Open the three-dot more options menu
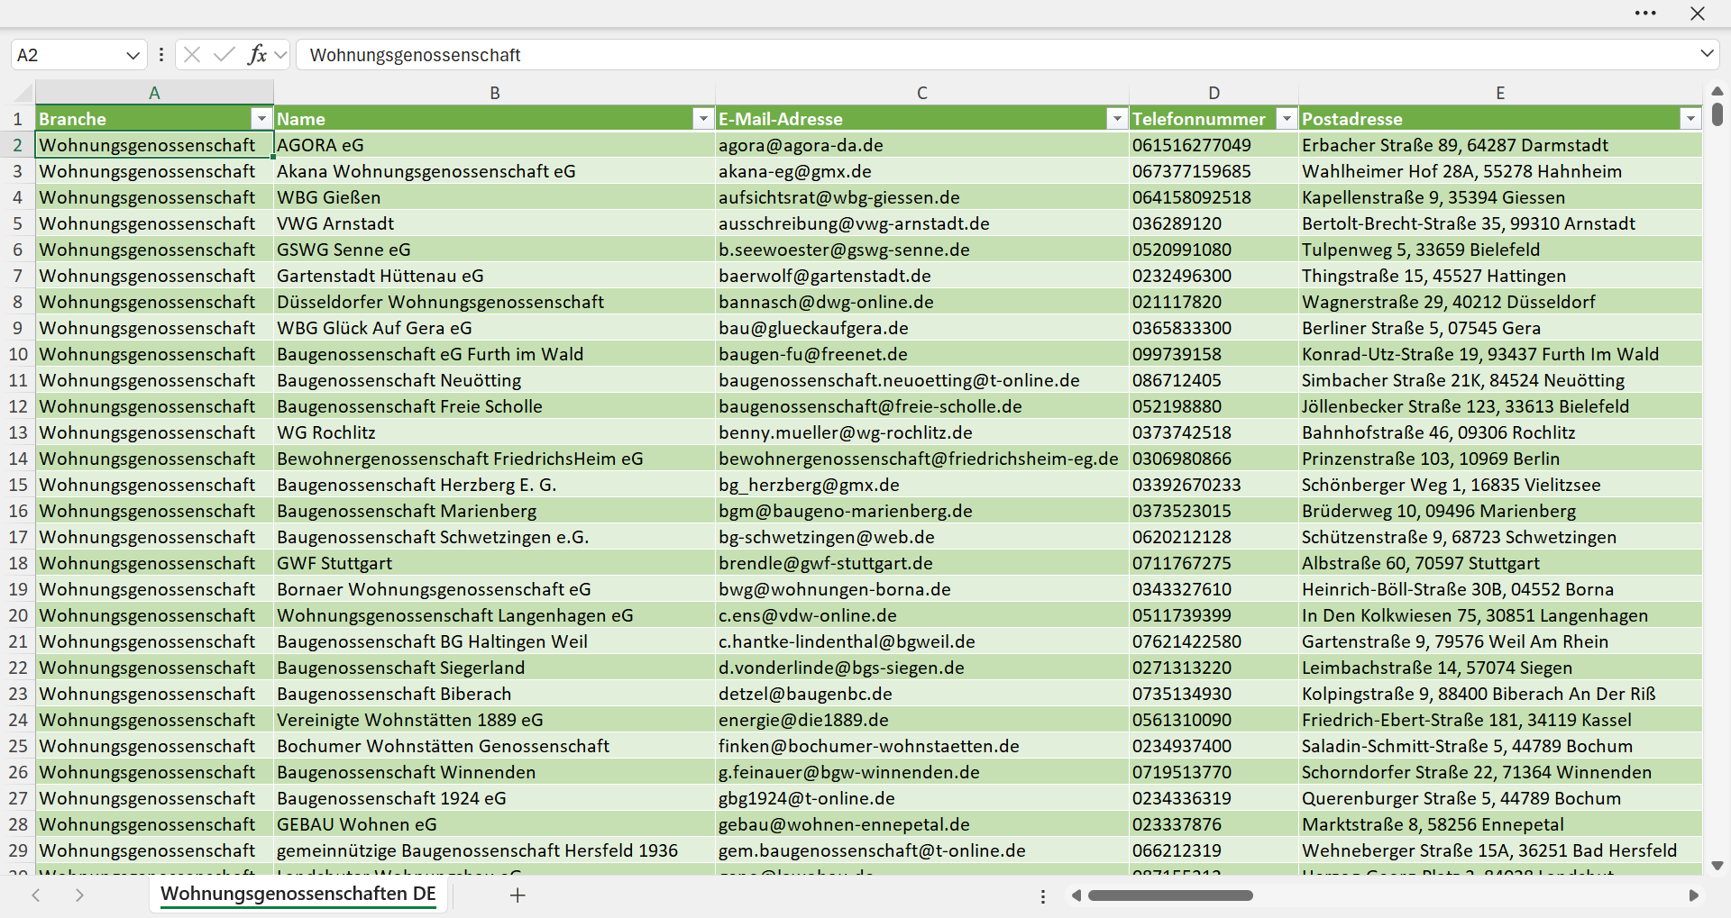Image resolution: width=1731 pixels, height=918 pixels. (x=1645, y=14)
